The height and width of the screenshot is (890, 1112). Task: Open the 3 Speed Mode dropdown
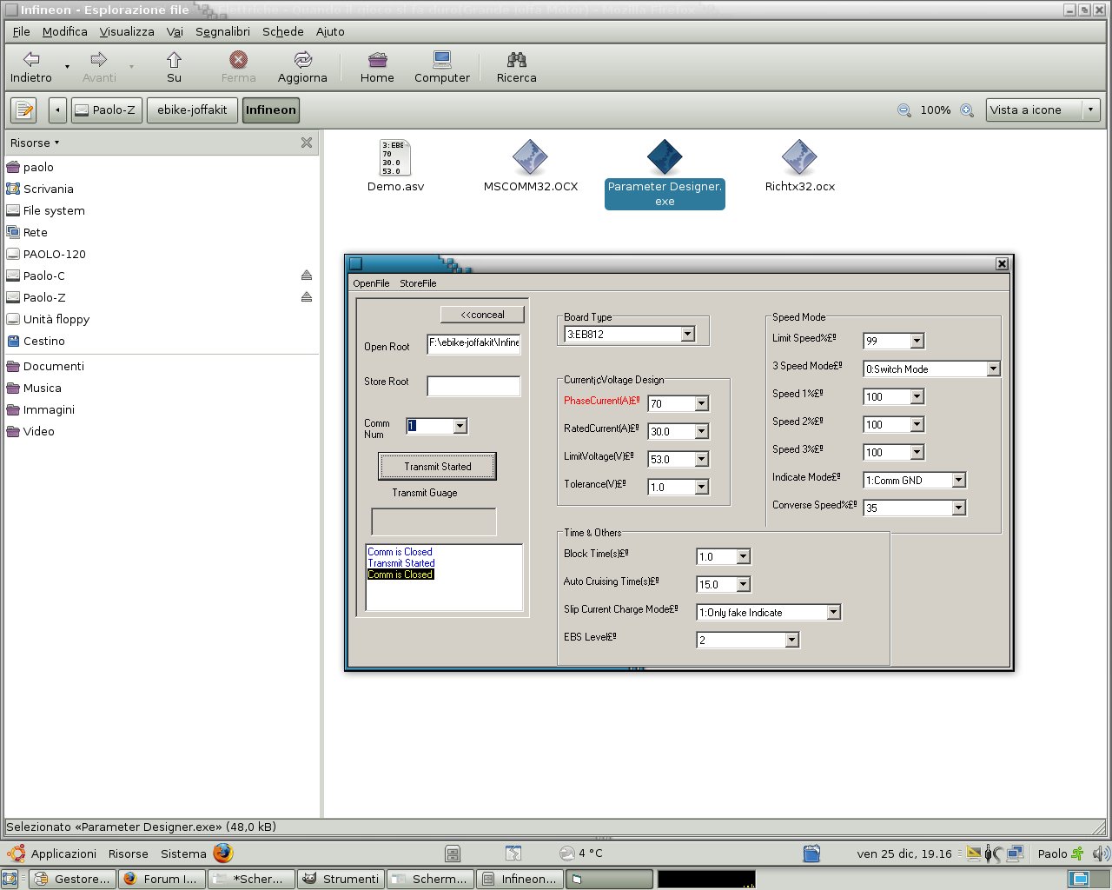pyautogui.click(x=994, y=369)
